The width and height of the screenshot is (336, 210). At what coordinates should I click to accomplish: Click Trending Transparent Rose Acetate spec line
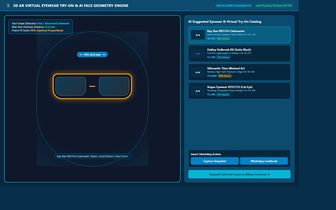(x=231, y=90)
